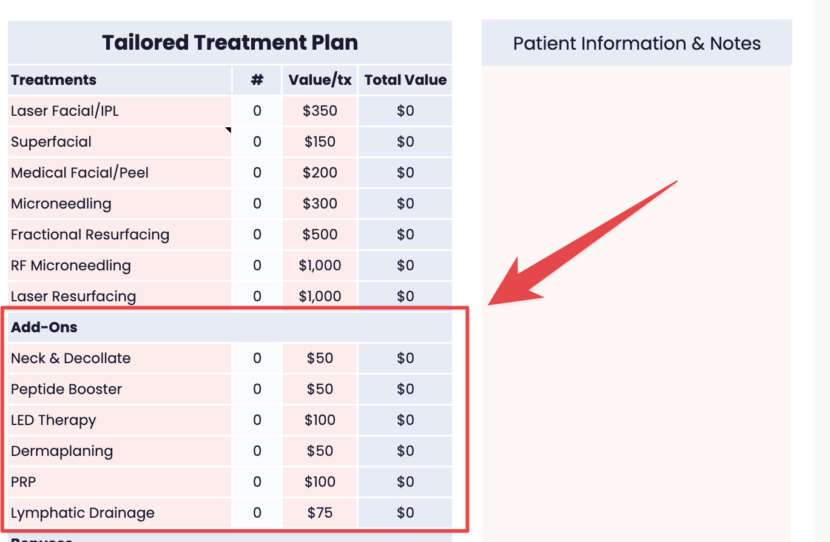This screenshot has height=542, width=830.
Task: Click the Medical Facial/Peel $200 cell
Action: 320,173
